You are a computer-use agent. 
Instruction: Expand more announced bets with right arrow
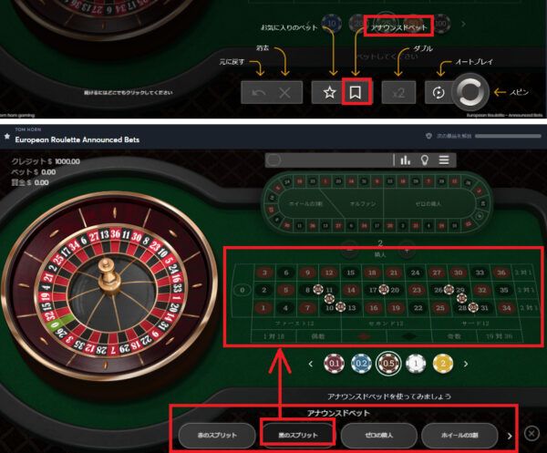click(x=510, y=436)
